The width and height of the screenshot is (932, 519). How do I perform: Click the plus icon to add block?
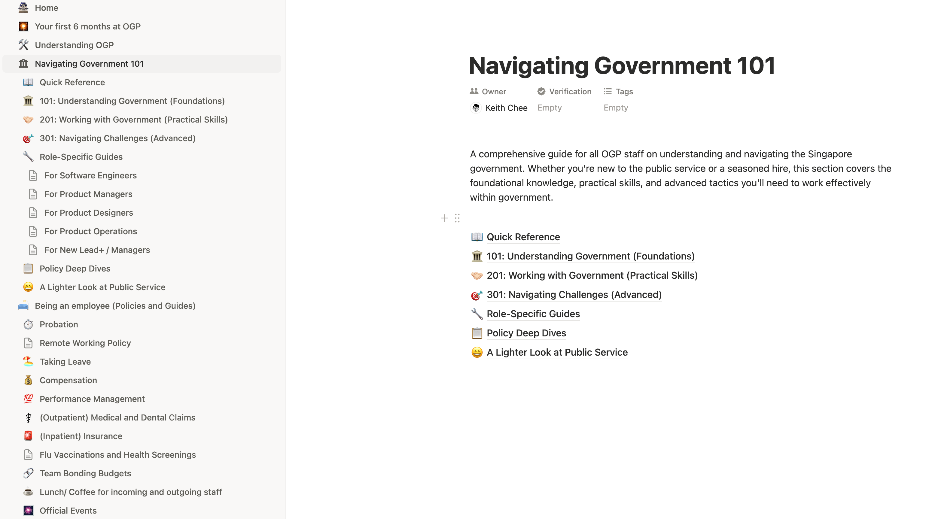(444, 218)
